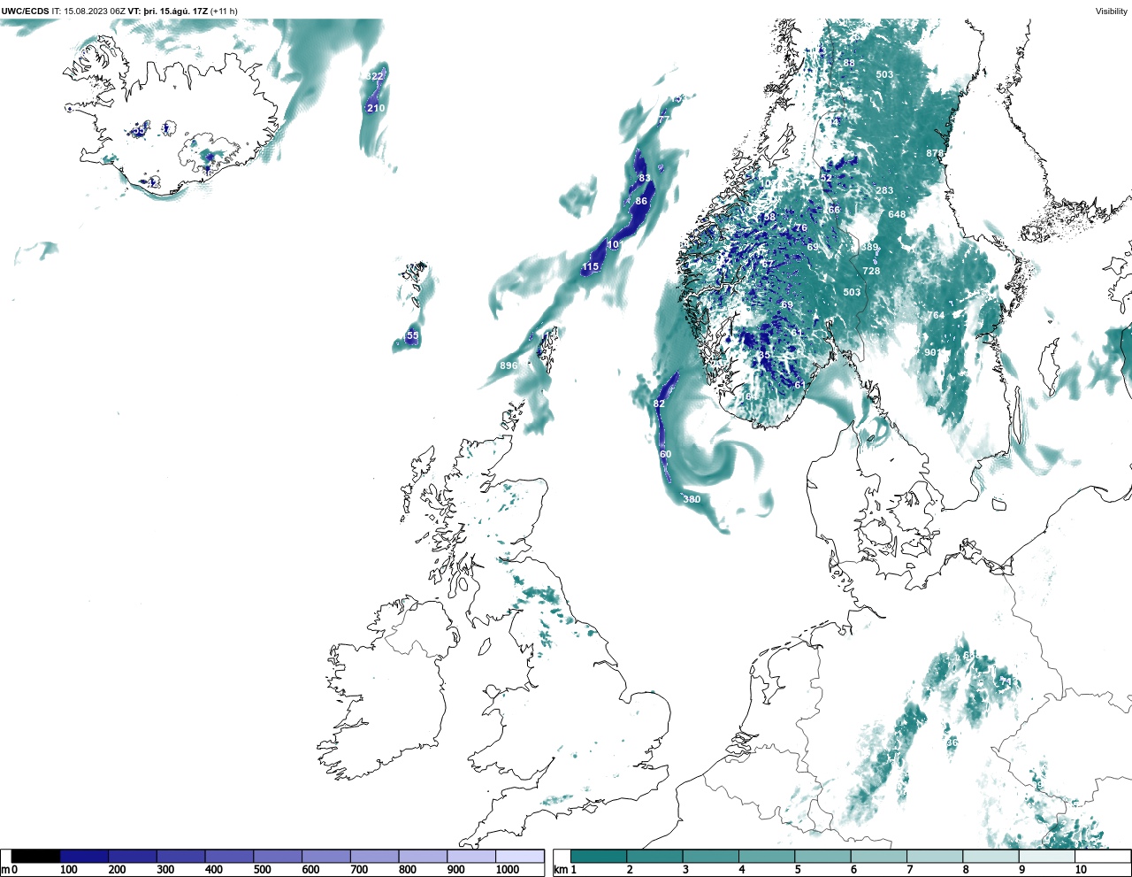This screenshot has height=877, width=1132.
Task: Click the '896' value near the Shetland Islands
Action: [509, 365]
